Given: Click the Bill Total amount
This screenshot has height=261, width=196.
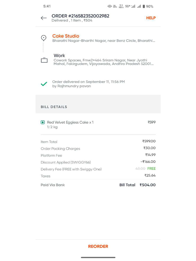Looking at the screenshot, I should [x=148, y=185].
